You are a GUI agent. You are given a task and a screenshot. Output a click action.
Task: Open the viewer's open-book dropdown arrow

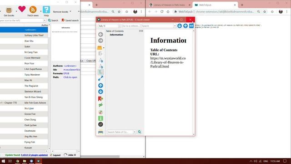click(104, 48)
